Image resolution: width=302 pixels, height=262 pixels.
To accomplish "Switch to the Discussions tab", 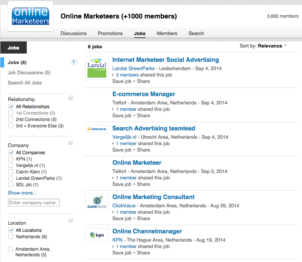I will (74, 33).
